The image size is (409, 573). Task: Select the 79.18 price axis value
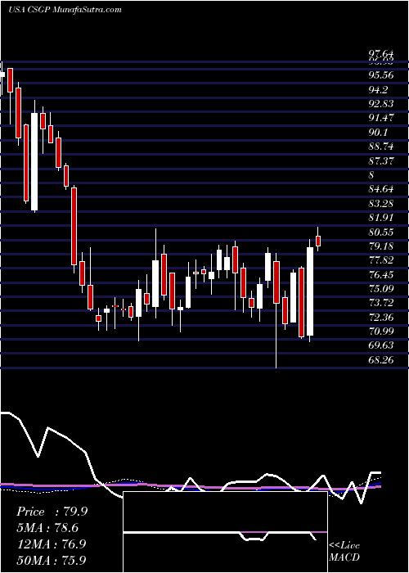coord(381,246)
